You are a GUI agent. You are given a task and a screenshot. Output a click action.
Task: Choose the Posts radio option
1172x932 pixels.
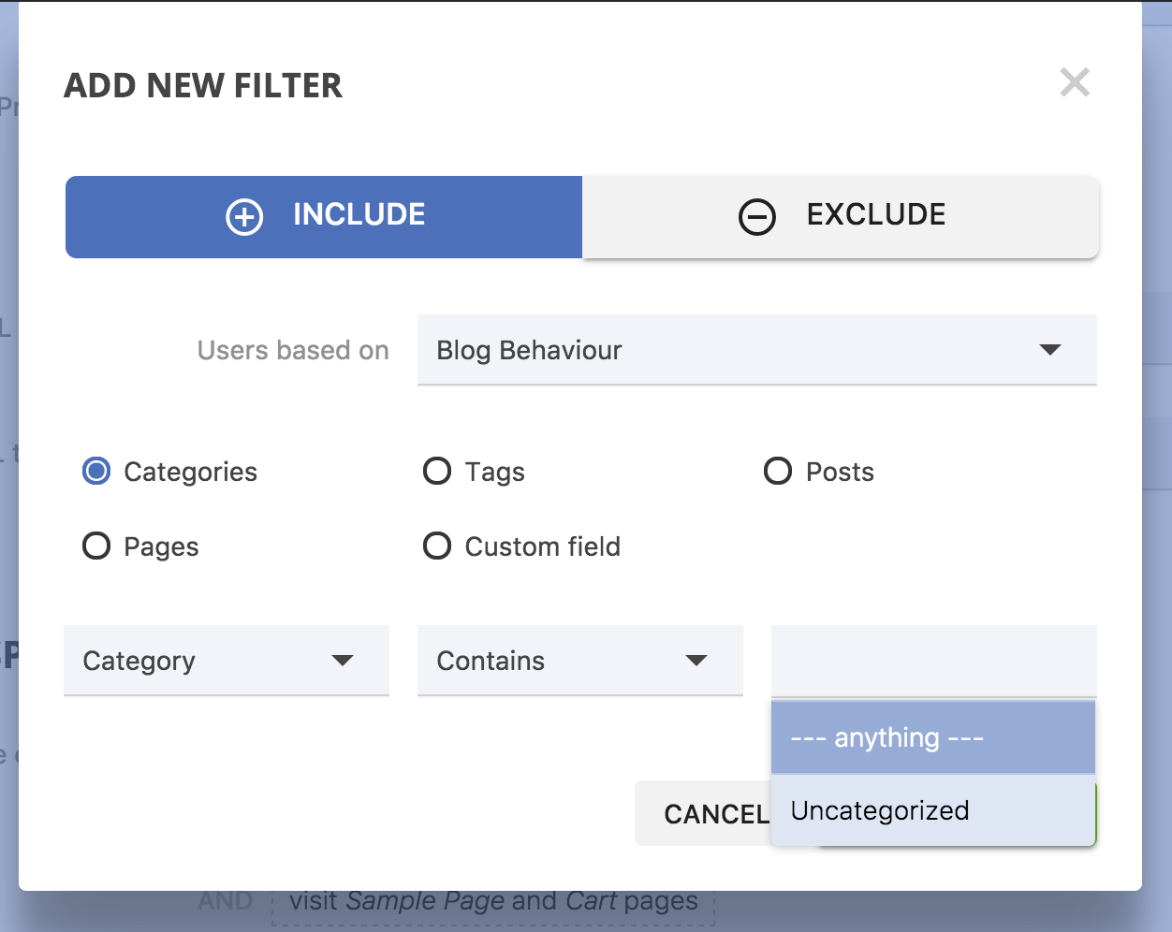coord(778,471)
